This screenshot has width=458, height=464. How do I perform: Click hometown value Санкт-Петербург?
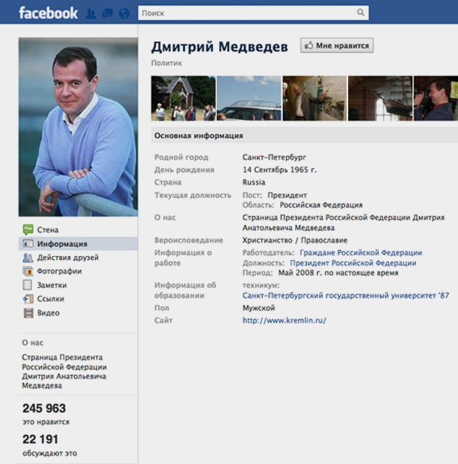[x=274, y=157]
